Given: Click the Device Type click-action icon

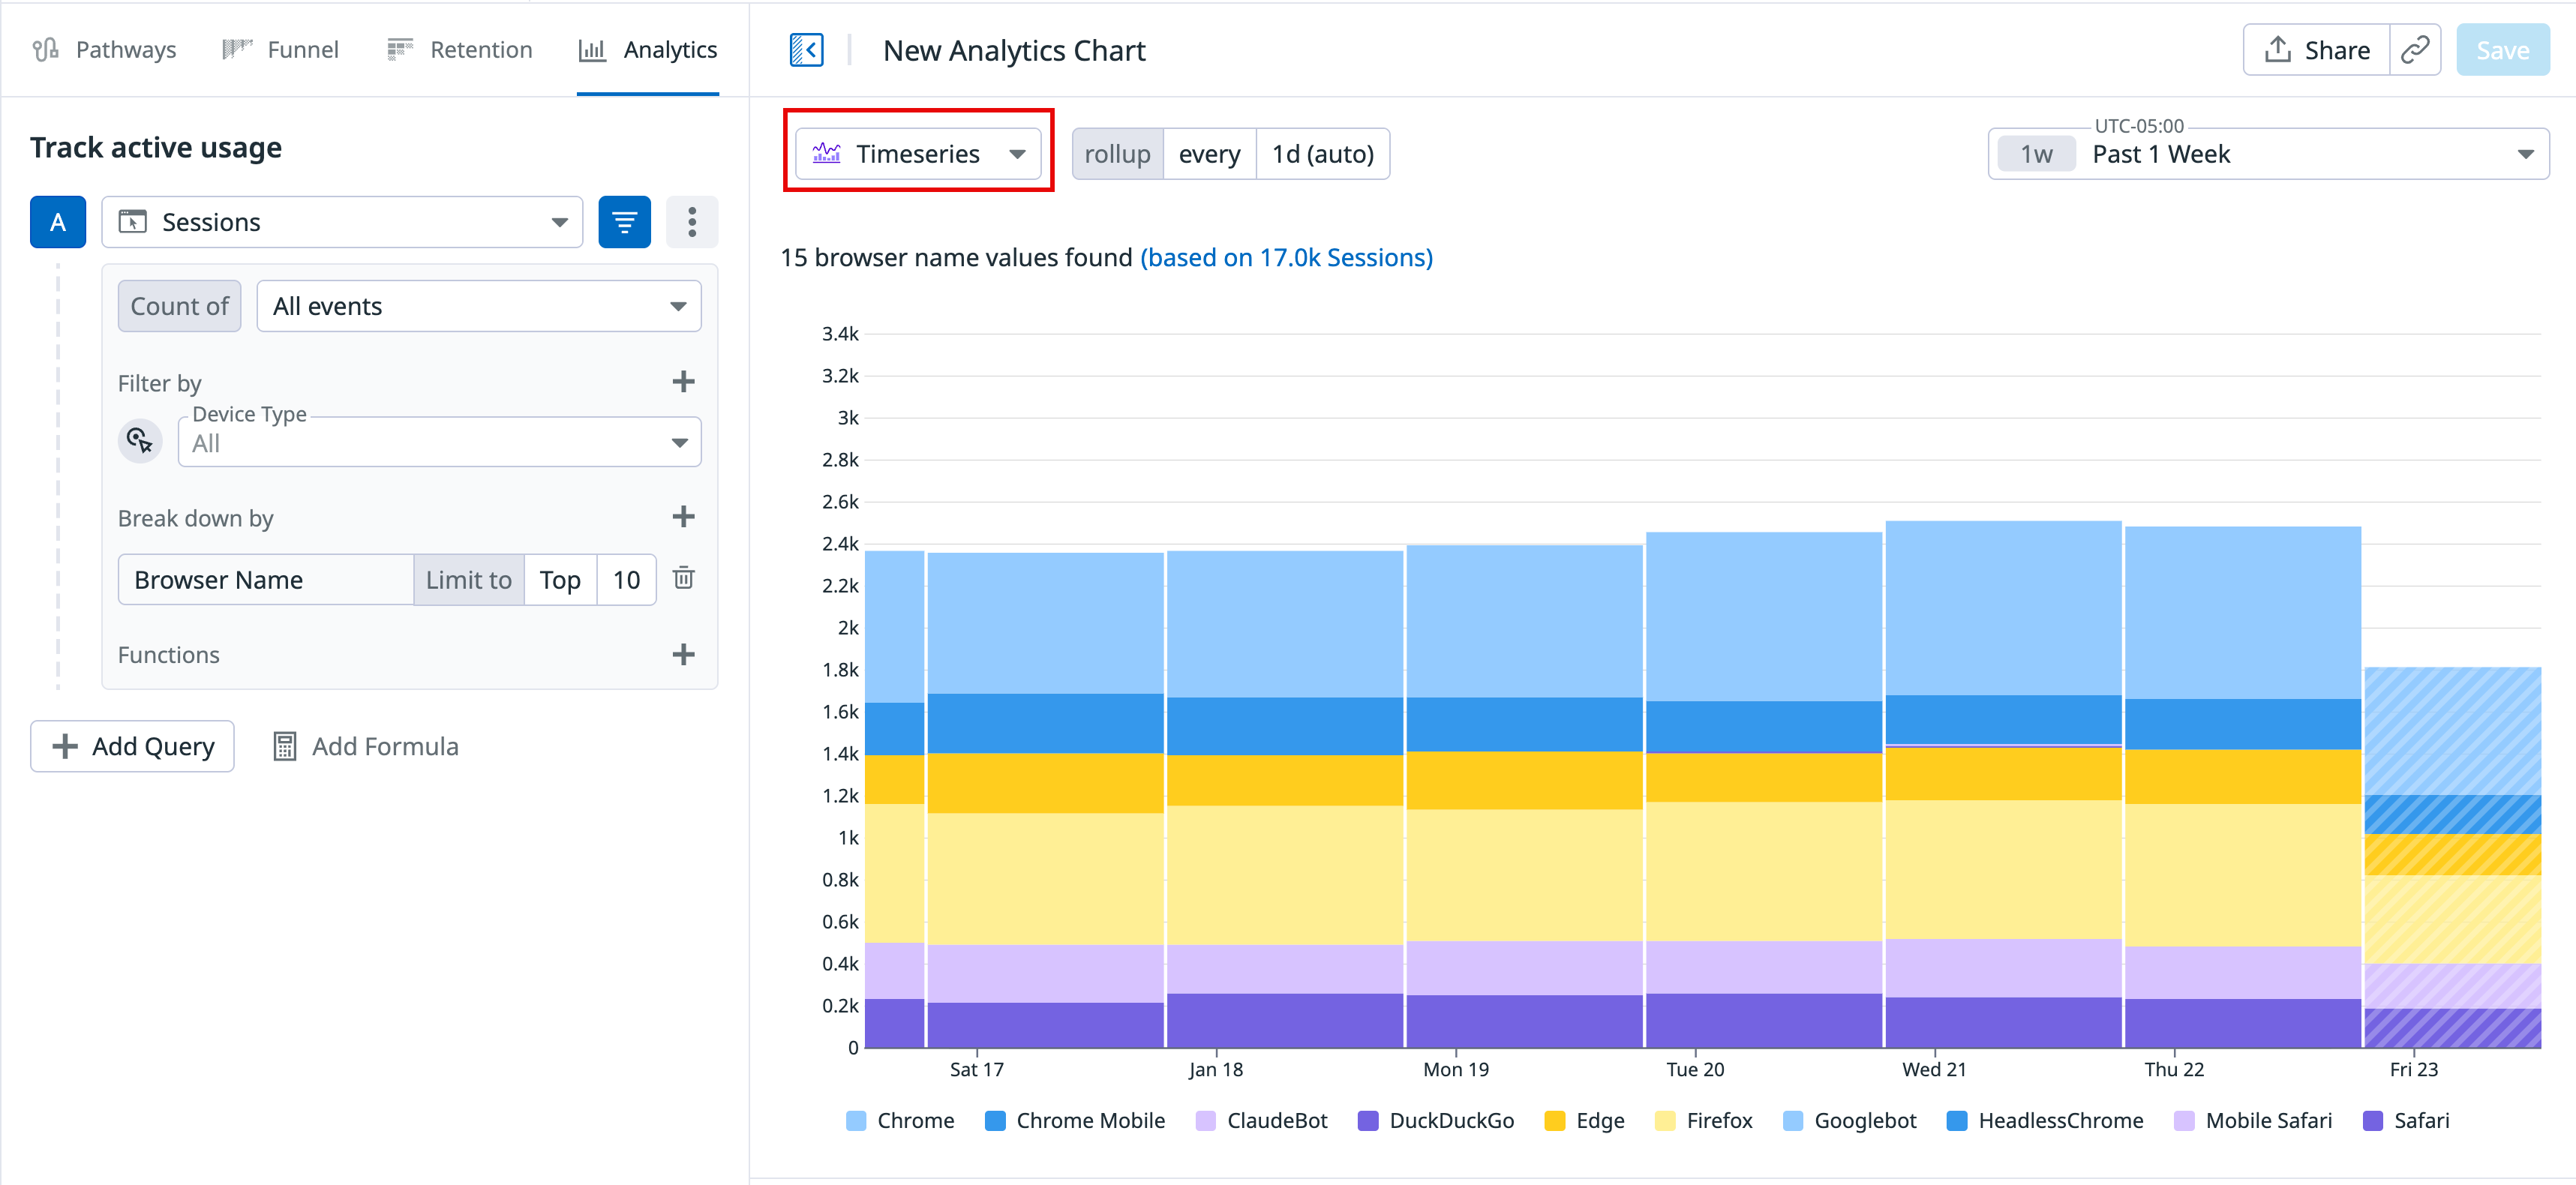Looking at the screenshot, I should (x=140, y=441).
